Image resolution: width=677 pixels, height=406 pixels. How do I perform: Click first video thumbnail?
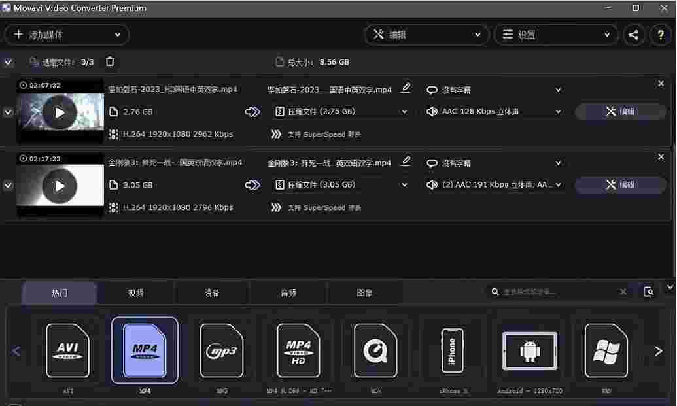click(x=60, y=111)
